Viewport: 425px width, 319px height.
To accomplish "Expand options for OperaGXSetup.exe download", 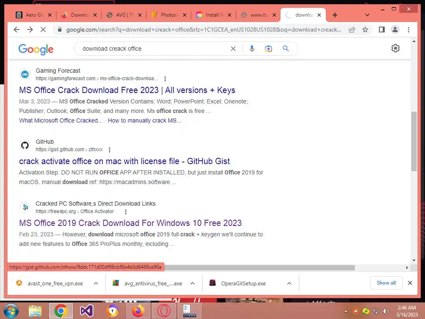I will [x=289, y=283].
